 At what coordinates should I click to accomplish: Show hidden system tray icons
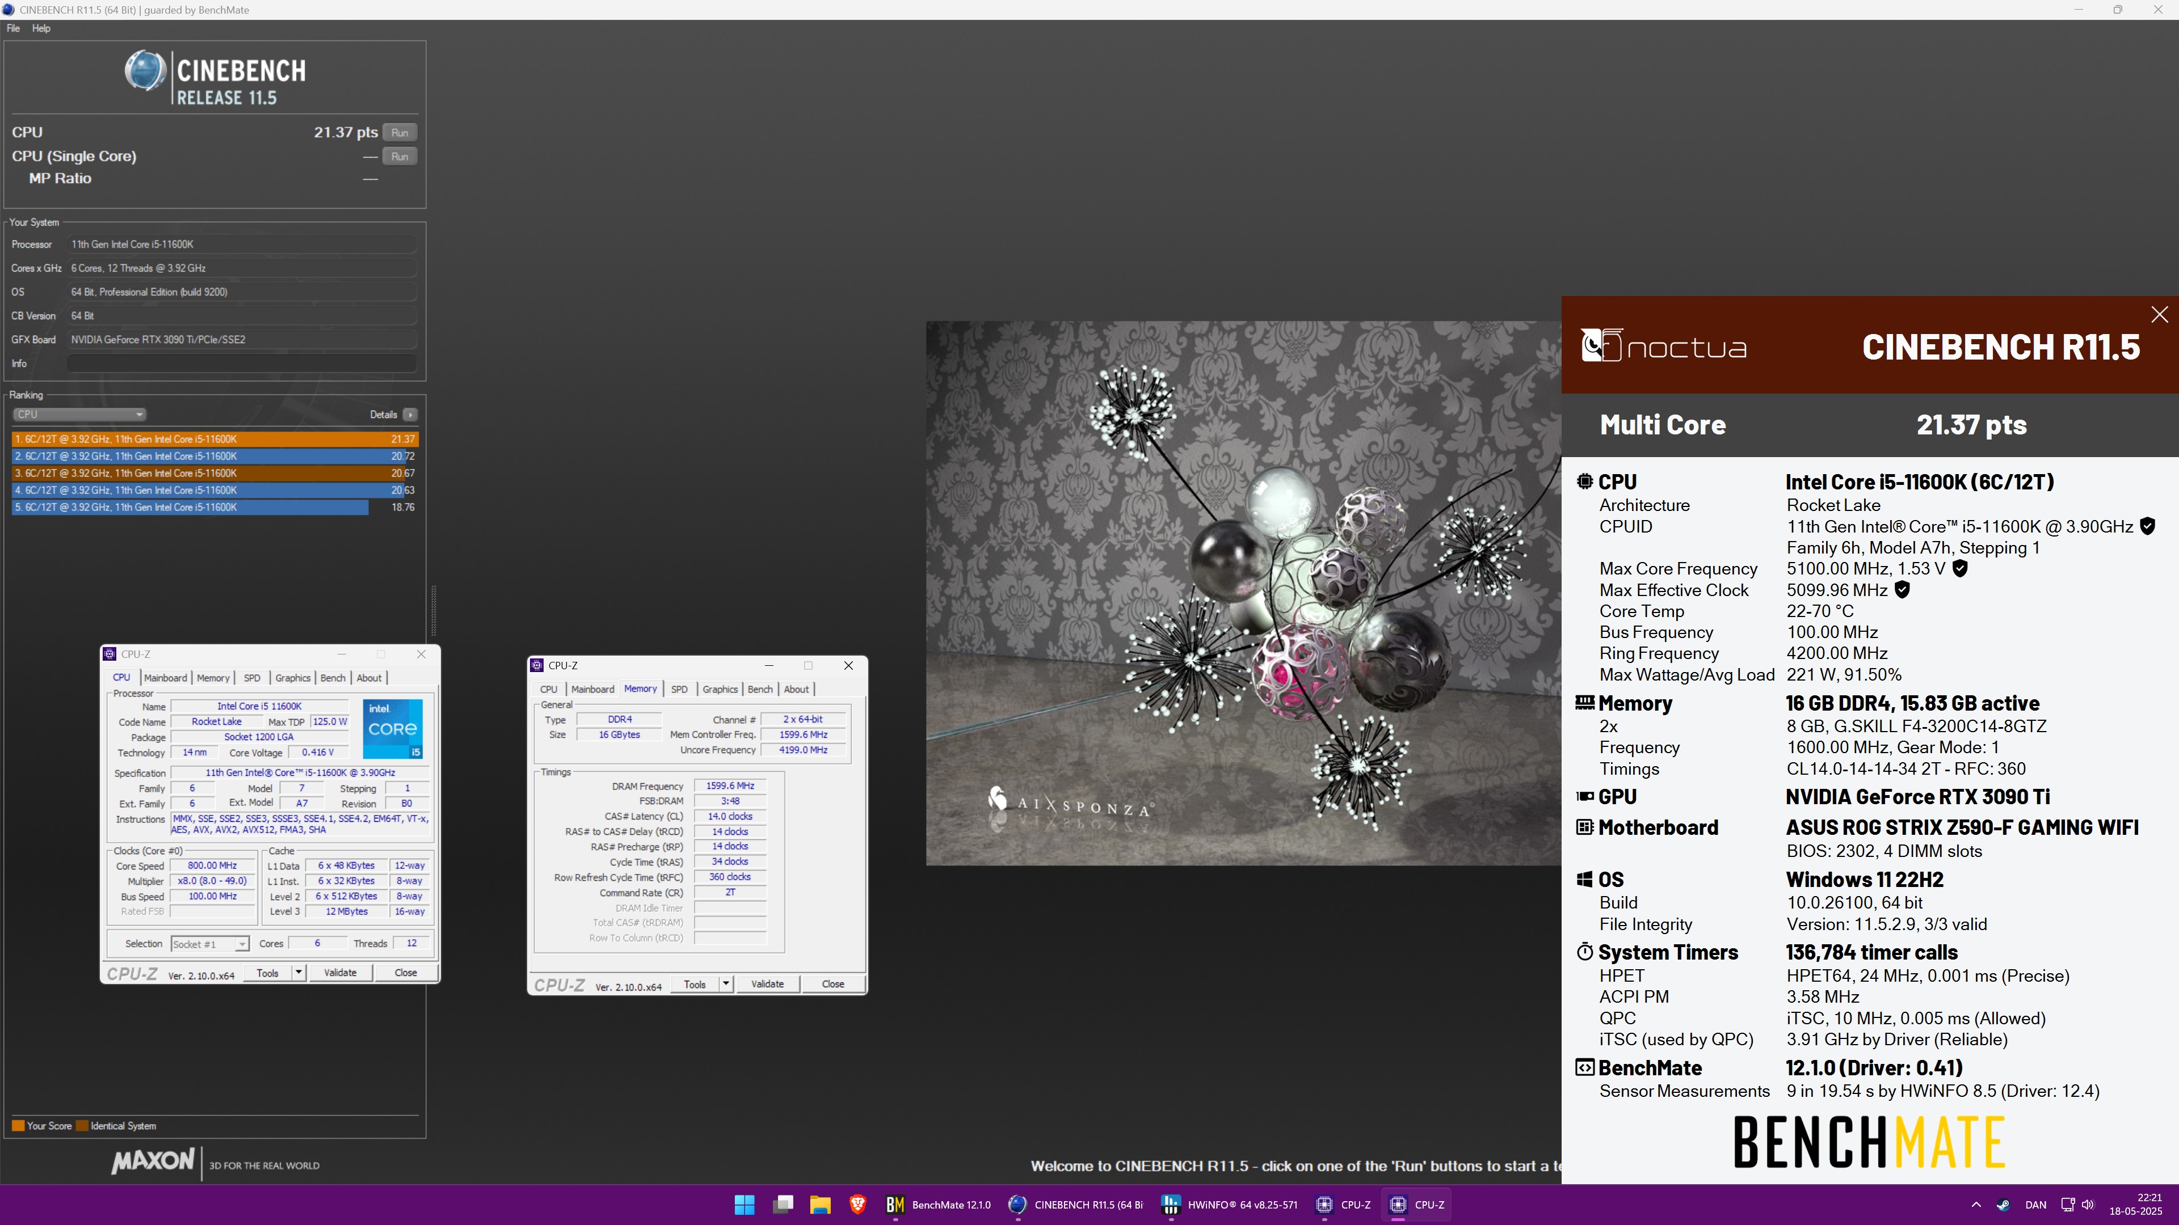tap(1976, 1205)
